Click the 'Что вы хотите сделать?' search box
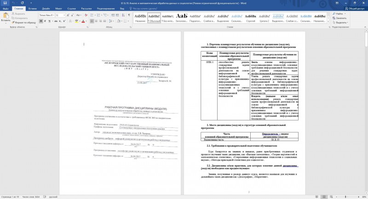 (x=144, y=9)
